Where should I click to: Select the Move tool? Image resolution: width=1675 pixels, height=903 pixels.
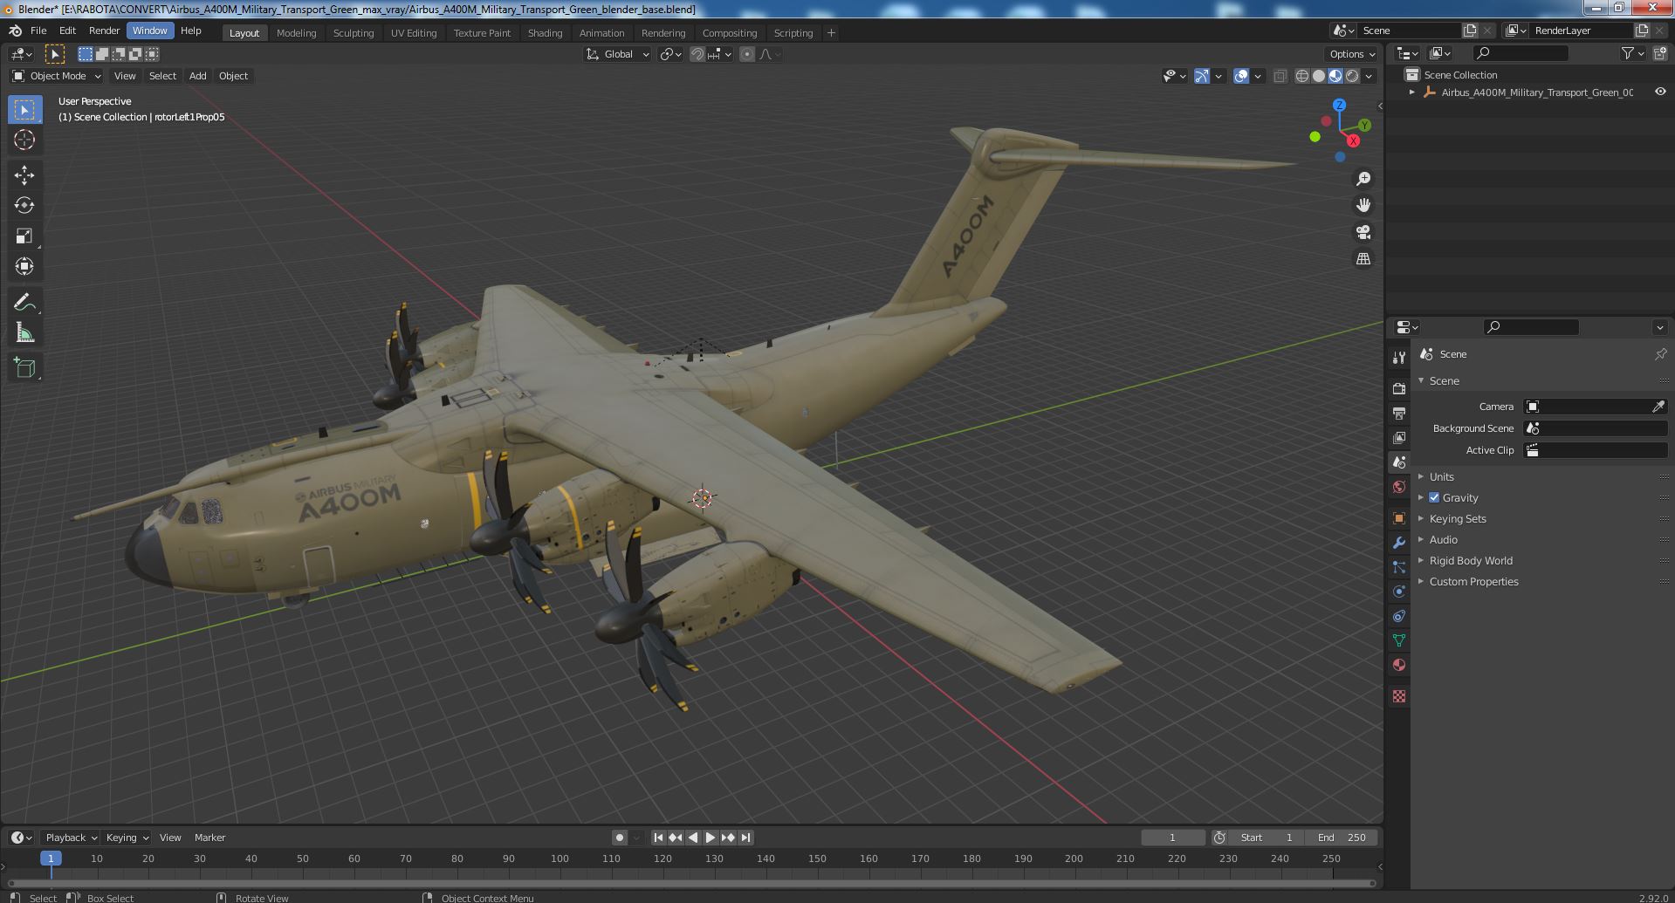tap(24, 174)
